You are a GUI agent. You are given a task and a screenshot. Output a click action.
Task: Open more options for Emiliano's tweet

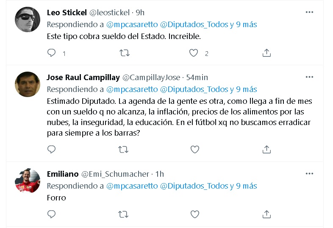(x=310, y=174)
